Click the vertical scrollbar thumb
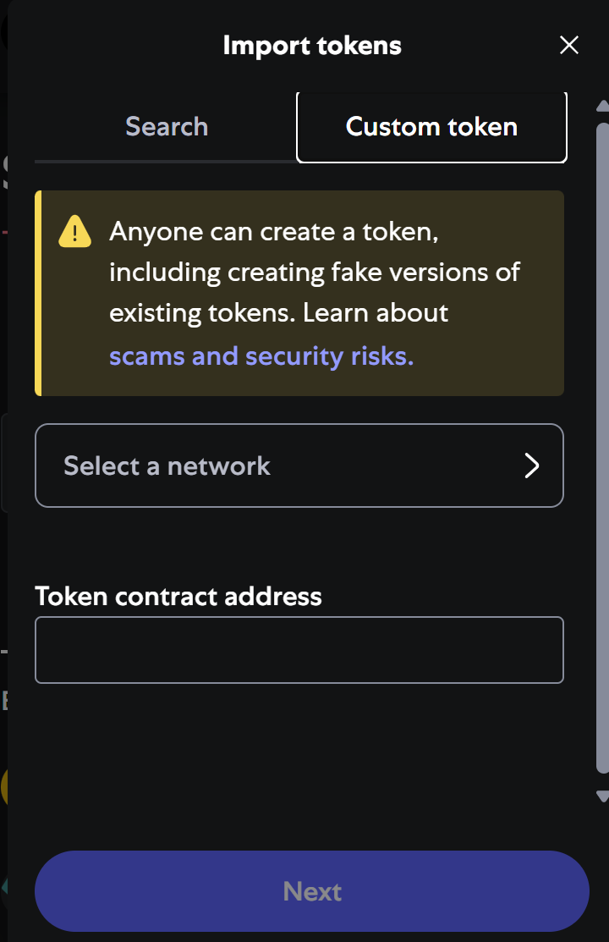 [x=602, y=447]
